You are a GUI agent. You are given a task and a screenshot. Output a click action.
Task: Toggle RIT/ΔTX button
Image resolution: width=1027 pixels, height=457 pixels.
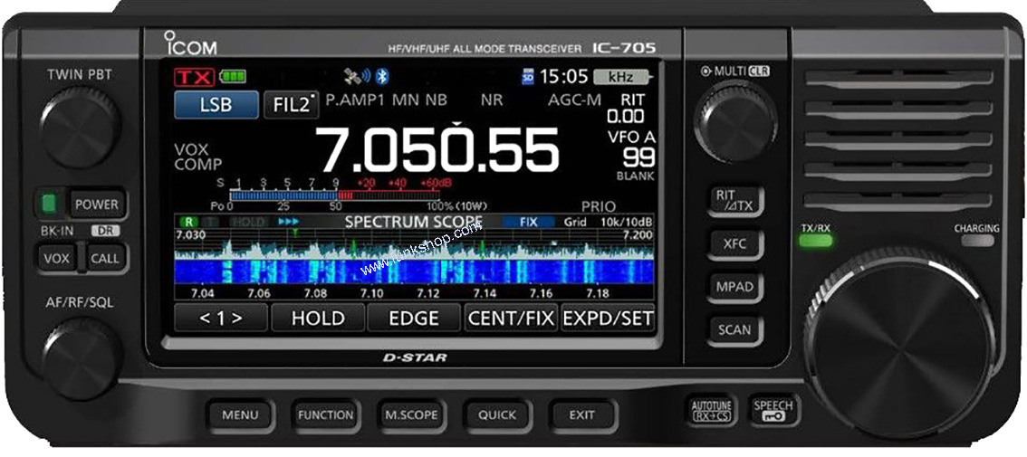point(735,201)
